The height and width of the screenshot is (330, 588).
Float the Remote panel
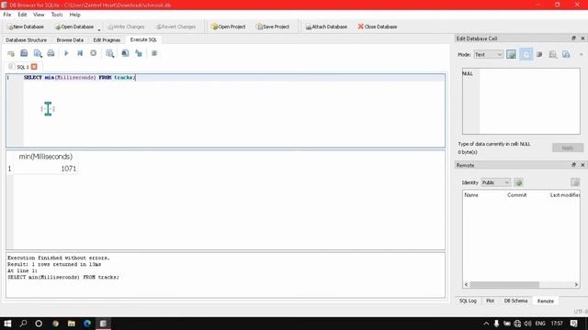point(573,165)
